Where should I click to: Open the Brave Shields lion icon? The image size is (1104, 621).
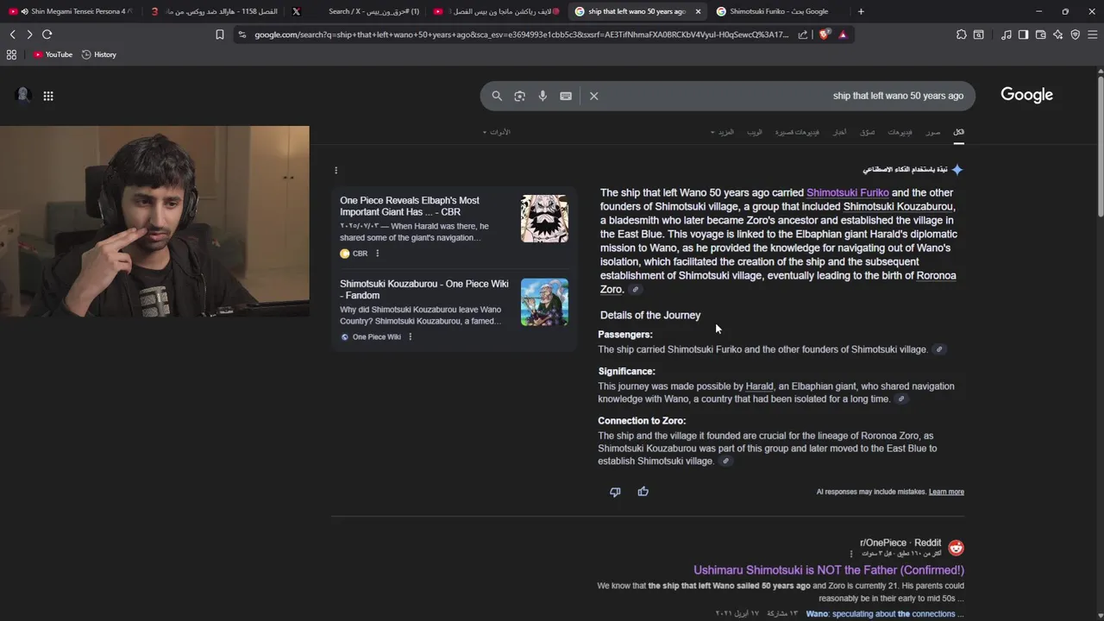pyautogui.click(x=825, y=34)
